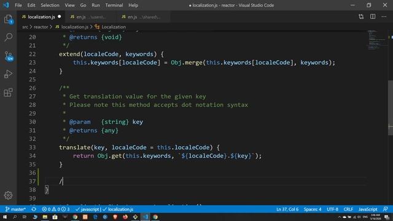Open Task View on the taskbar

(x=25, y=217)
